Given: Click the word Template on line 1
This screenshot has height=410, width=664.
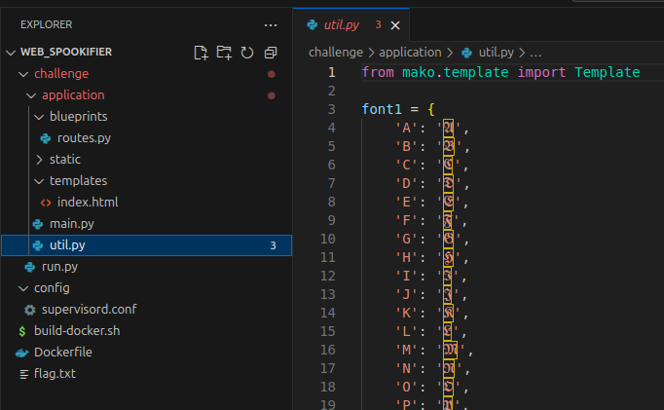Looking at the screenshot, I should (x=608, y=72).
